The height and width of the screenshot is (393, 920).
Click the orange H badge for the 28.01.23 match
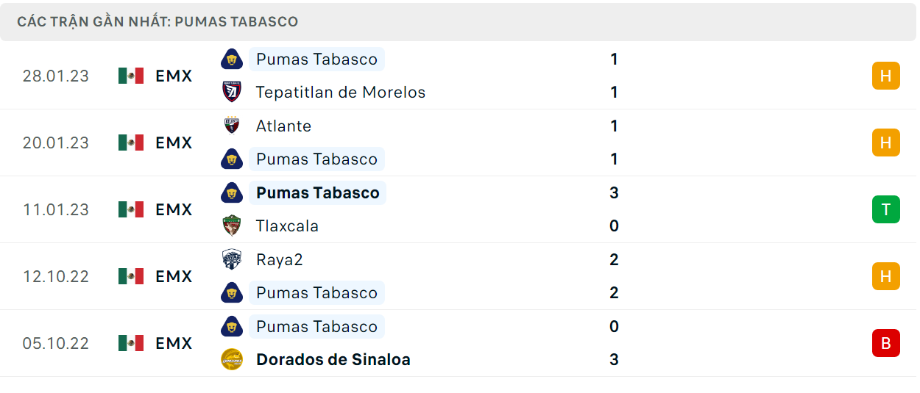point(886,76)
